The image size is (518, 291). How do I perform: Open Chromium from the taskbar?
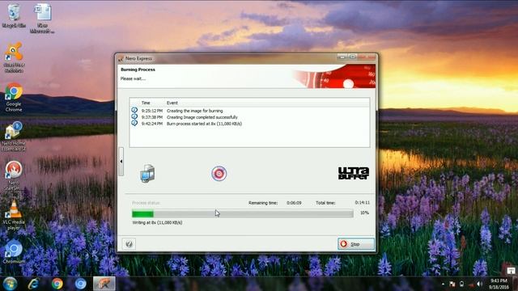[80, 284]
